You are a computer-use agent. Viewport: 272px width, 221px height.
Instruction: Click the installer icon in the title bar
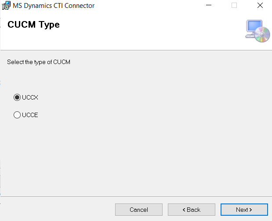click(6, 6)
